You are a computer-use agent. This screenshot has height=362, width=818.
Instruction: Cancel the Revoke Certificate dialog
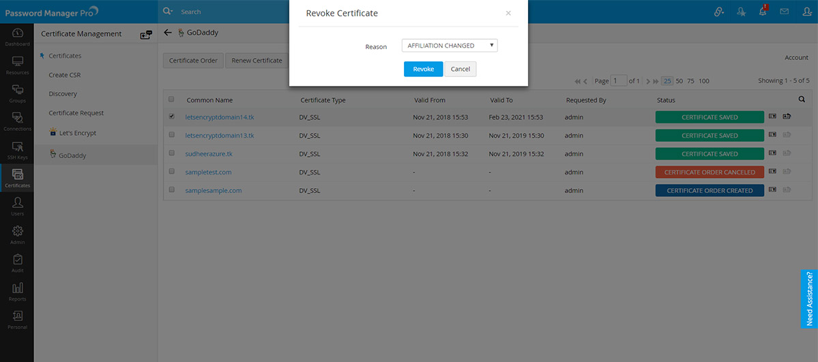point(461,69)
